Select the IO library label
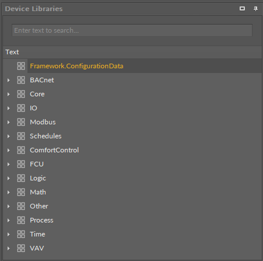The height and width of the screenshot is (261, 263). [x=33, y=108]
